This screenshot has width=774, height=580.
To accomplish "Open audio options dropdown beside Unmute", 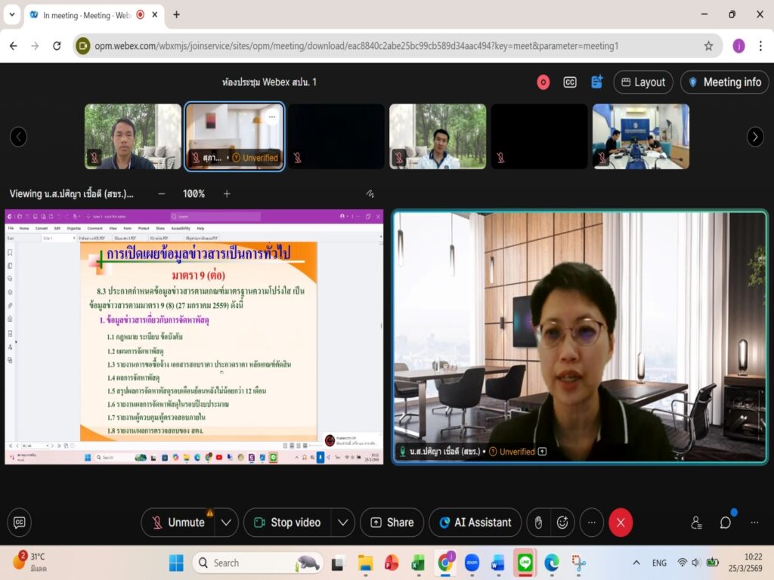I will click(x=226, y=523).
